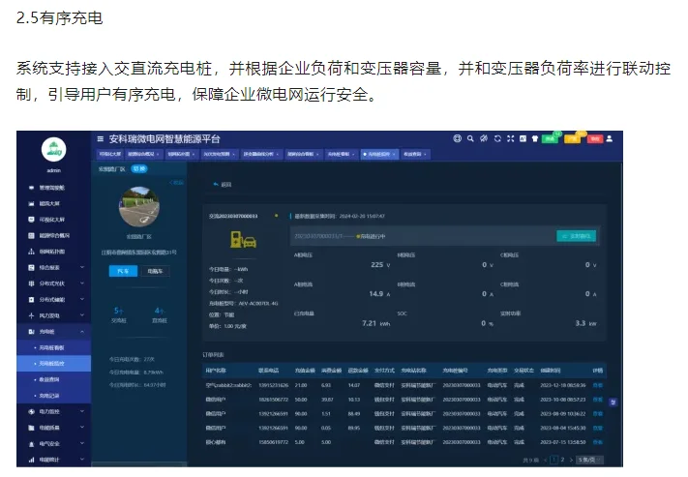Open the language switch icon in header
This screenshot has width=688, height=477.
point(523,138)
